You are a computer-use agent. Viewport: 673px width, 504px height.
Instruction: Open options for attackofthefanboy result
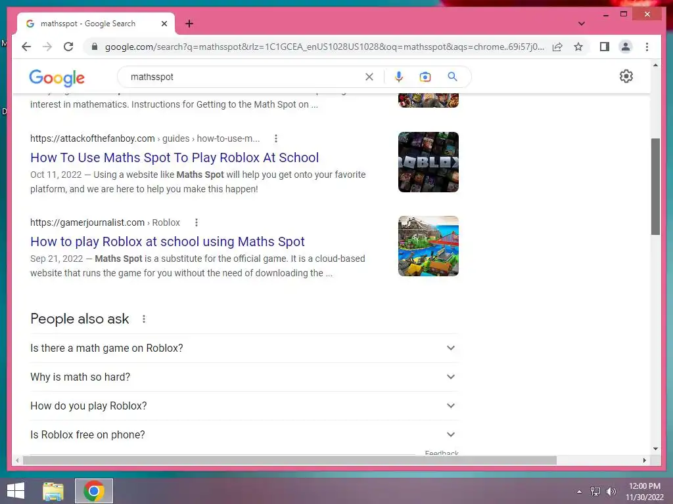(x=276, y=138)
